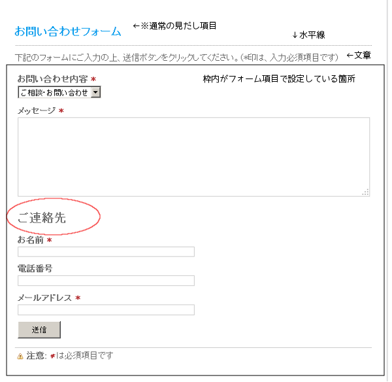Focus the 電話番号 input field
Image resolution: width=392 pixels, height=382 pixels.
[106, 281]
